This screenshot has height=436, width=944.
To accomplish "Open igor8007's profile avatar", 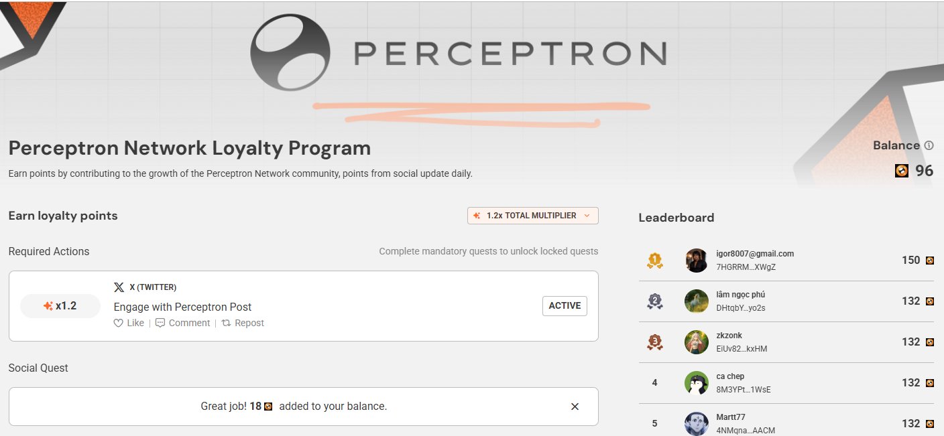I will click(697, 261).
